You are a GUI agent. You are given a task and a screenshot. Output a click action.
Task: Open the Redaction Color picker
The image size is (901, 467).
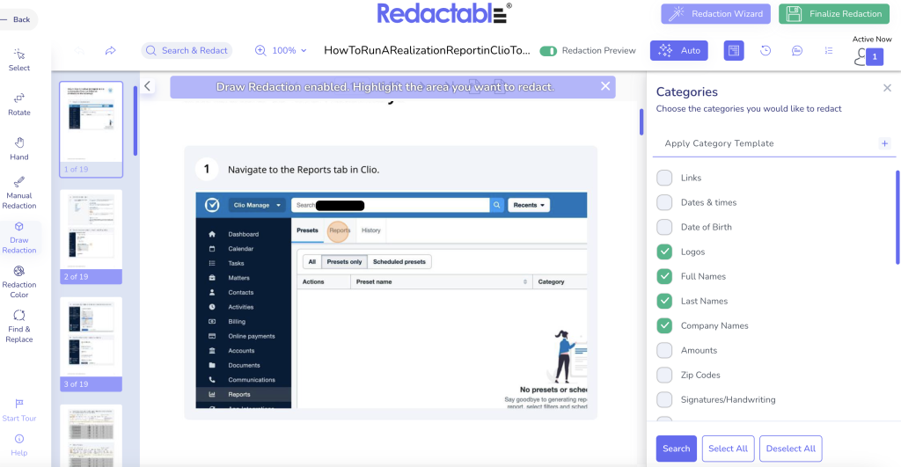pyautogui.click(x=19, y=281)
